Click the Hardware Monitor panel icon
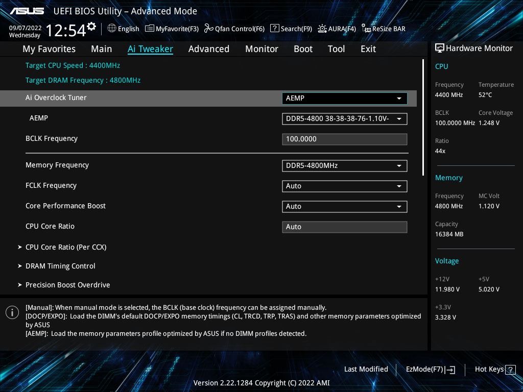Viewport: 523px width, 392px height. [440, 48]
